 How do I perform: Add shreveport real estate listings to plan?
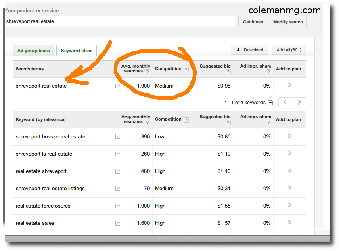click(x=289, y=188)
